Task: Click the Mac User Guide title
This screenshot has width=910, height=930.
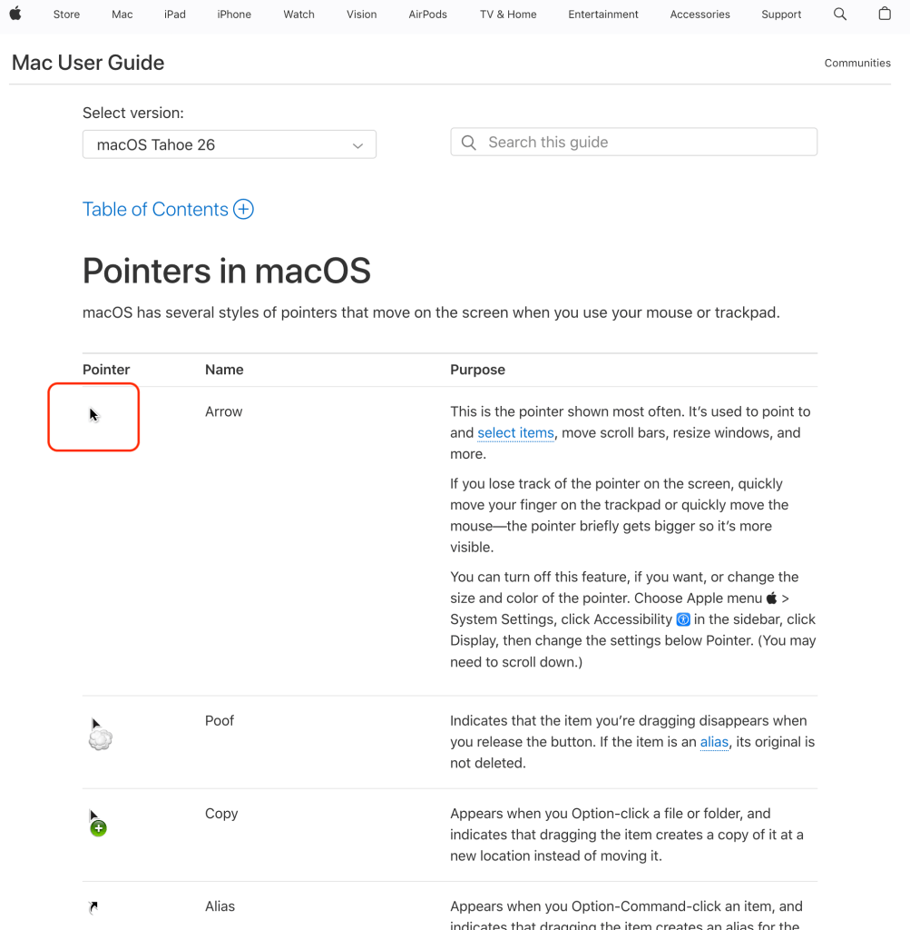Action: (88, 63)
